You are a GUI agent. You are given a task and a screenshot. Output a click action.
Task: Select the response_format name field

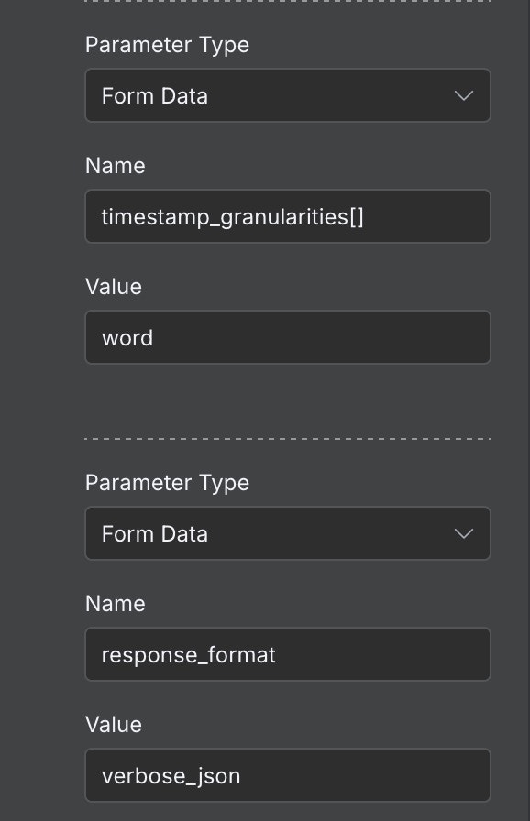pos(287,654)
